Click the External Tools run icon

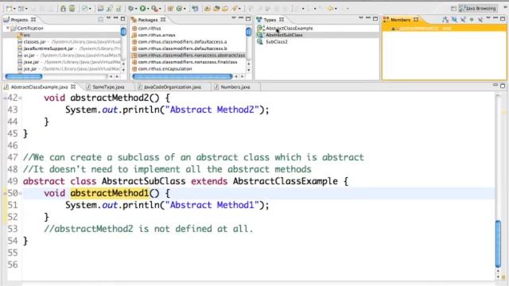[x=155, y=9]
